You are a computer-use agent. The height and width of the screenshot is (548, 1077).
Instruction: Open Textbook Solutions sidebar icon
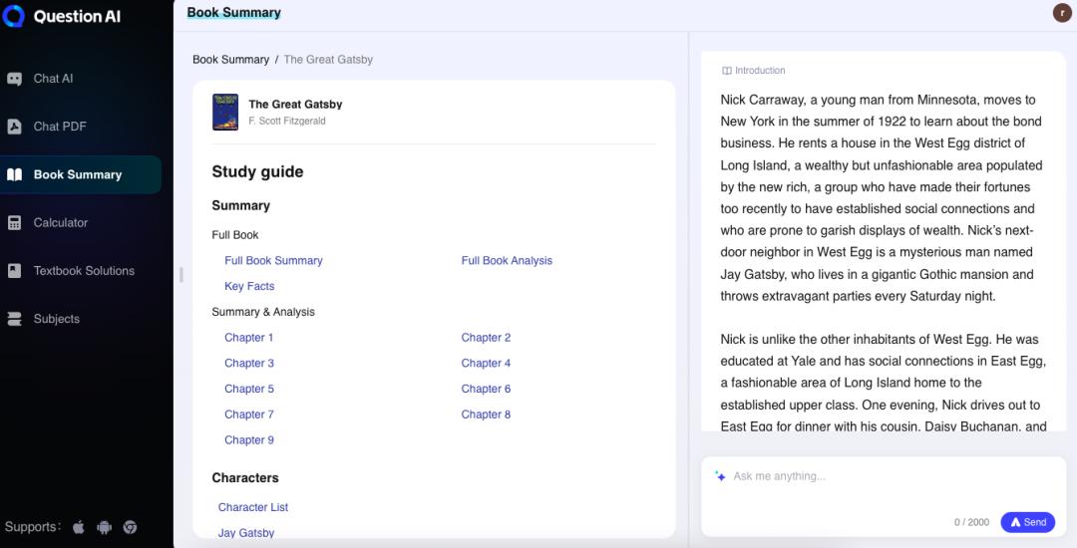(14, 271)
